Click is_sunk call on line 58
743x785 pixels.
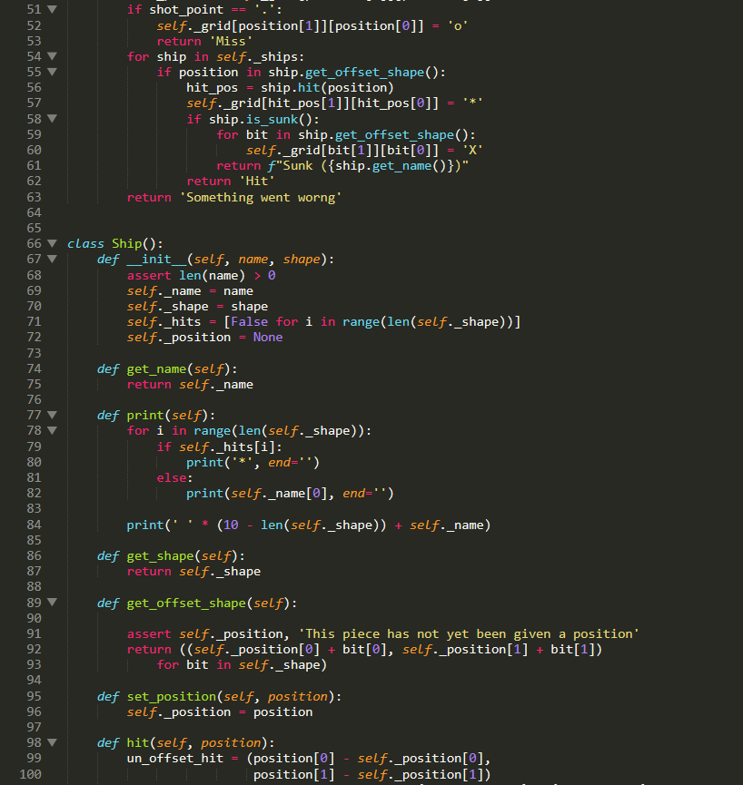(272, 120)
